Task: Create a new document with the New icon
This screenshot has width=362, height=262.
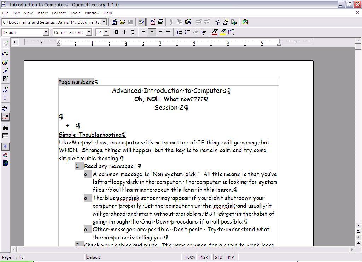Action: pyautogui.click(x=115, y=22)
